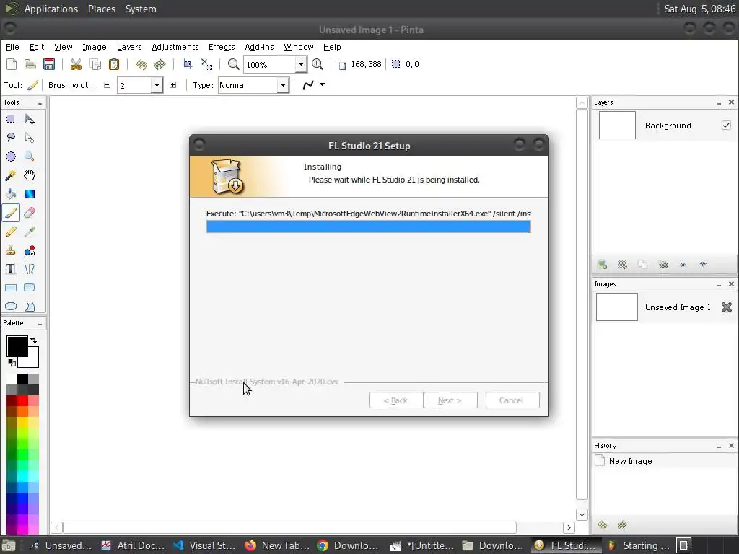Minimize the History panel

[720, 446]
